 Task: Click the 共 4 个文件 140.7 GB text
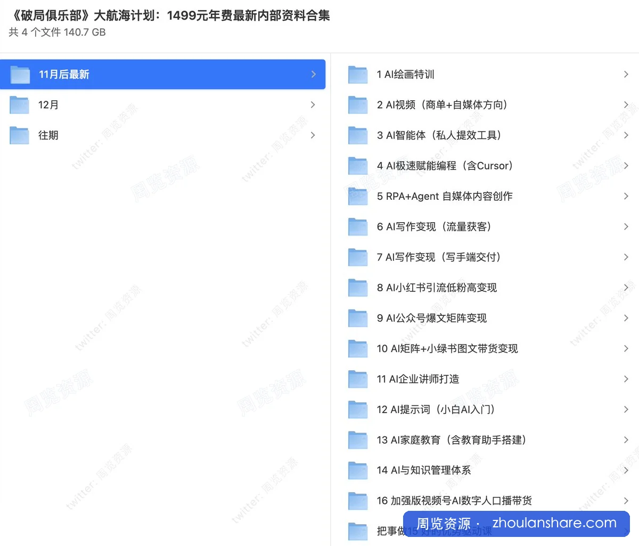(x=57, y=32)
